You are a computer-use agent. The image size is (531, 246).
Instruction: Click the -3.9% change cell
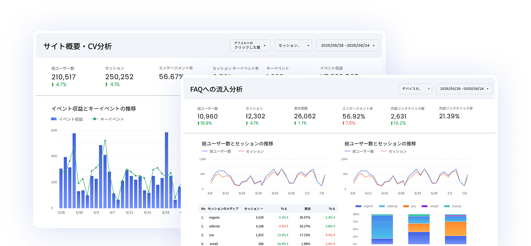point(283,226)
